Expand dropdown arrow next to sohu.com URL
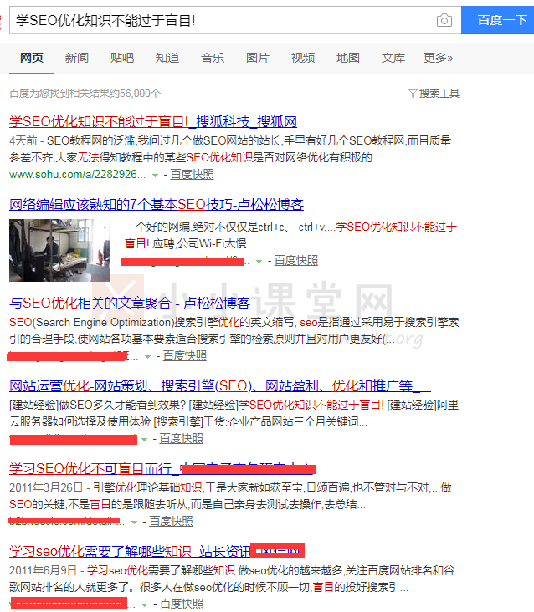Image resolution: width=534 pixels, height=612 pixels. click(155, 176)
